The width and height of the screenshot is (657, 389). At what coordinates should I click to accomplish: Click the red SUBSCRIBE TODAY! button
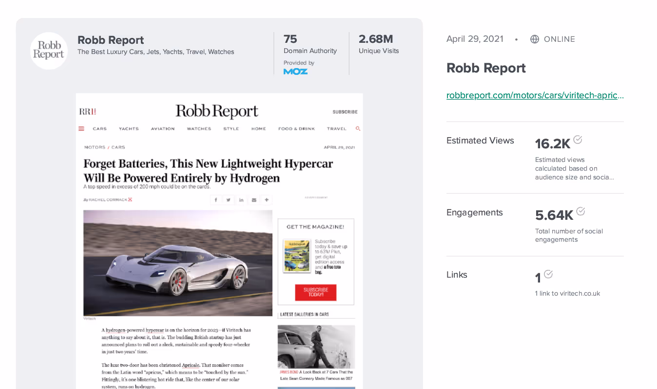315,292
